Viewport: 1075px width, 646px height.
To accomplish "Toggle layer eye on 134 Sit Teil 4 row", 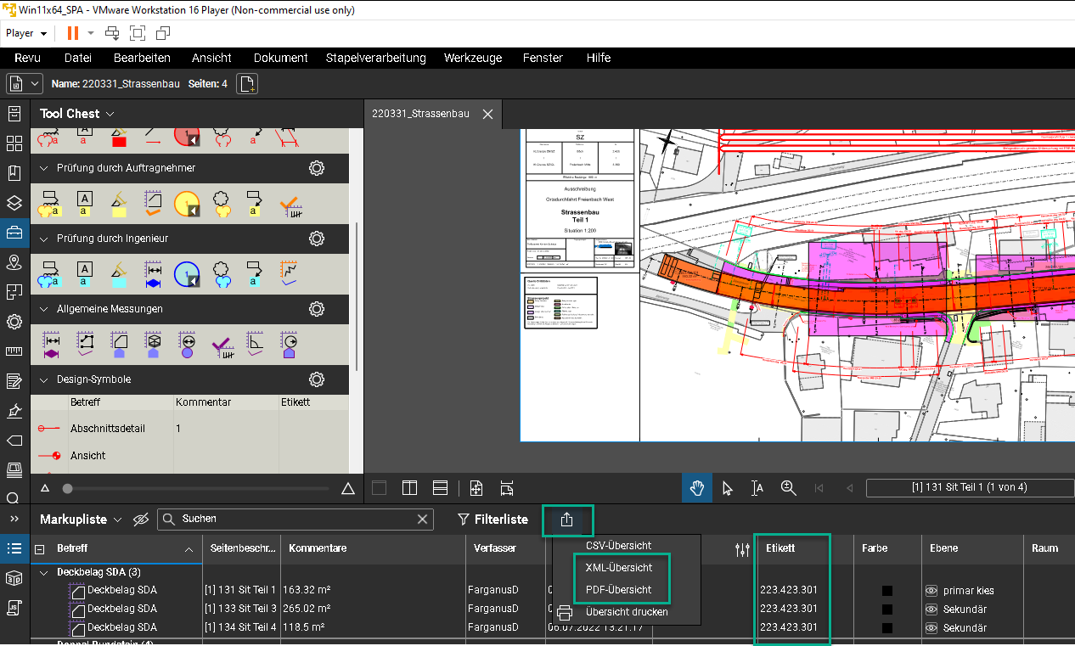I will coord(931,628).
